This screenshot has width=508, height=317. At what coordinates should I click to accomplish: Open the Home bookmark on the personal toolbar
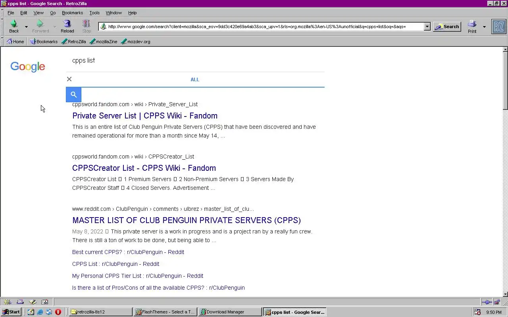coord(15,41)
